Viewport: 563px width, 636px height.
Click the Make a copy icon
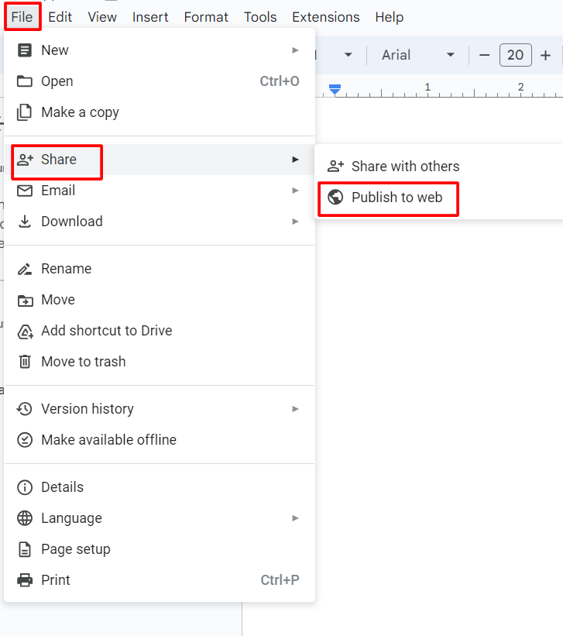25,112
